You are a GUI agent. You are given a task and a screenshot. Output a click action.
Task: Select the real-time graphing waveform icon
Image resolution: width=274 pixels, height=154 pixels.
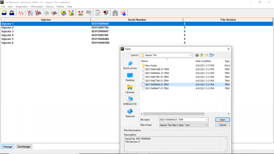[x=21, y=13]
